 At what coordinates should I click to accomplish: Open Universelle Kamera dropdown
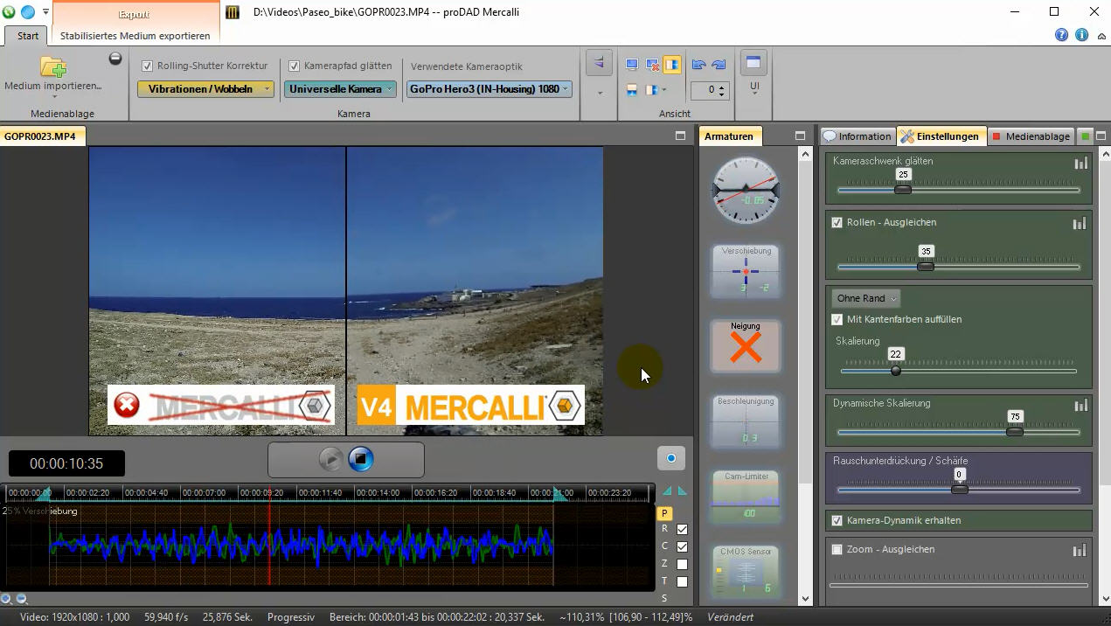pos(340,89)
